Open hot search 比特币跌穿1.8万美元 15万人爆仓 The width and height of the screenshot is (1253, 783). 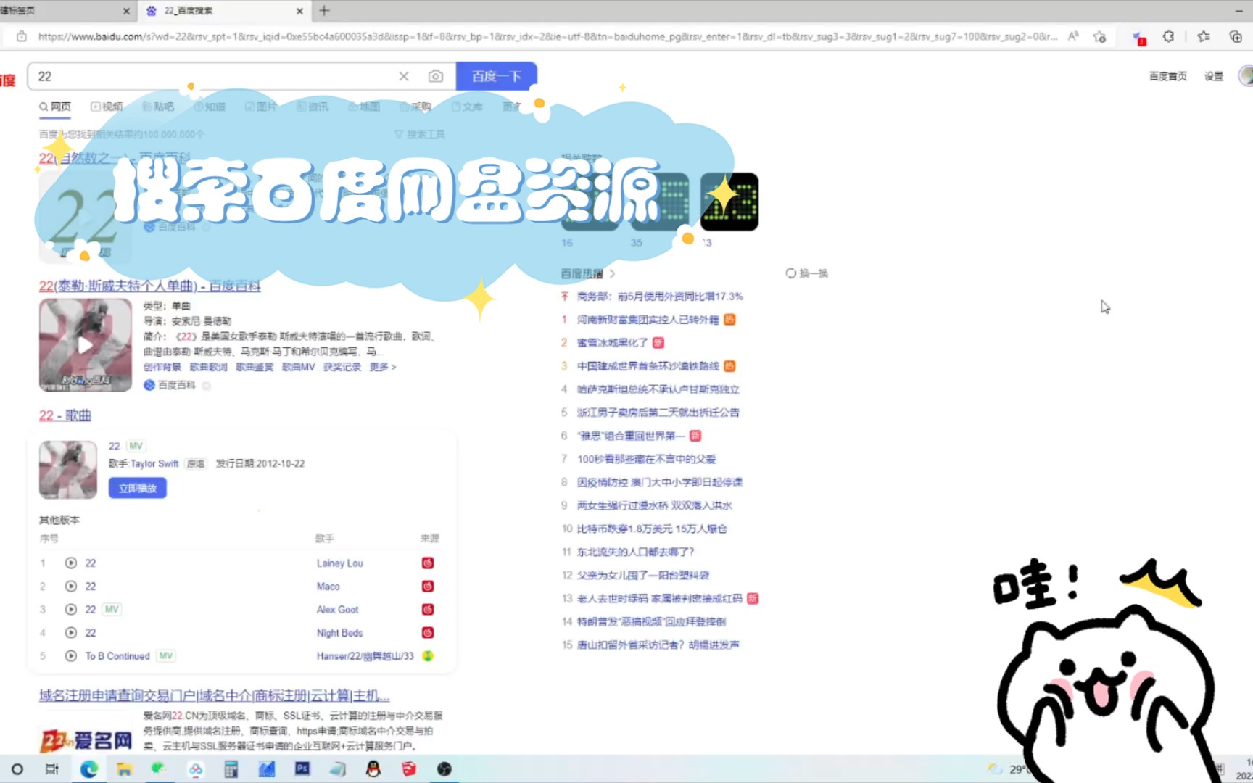click(x=652, y=529)
